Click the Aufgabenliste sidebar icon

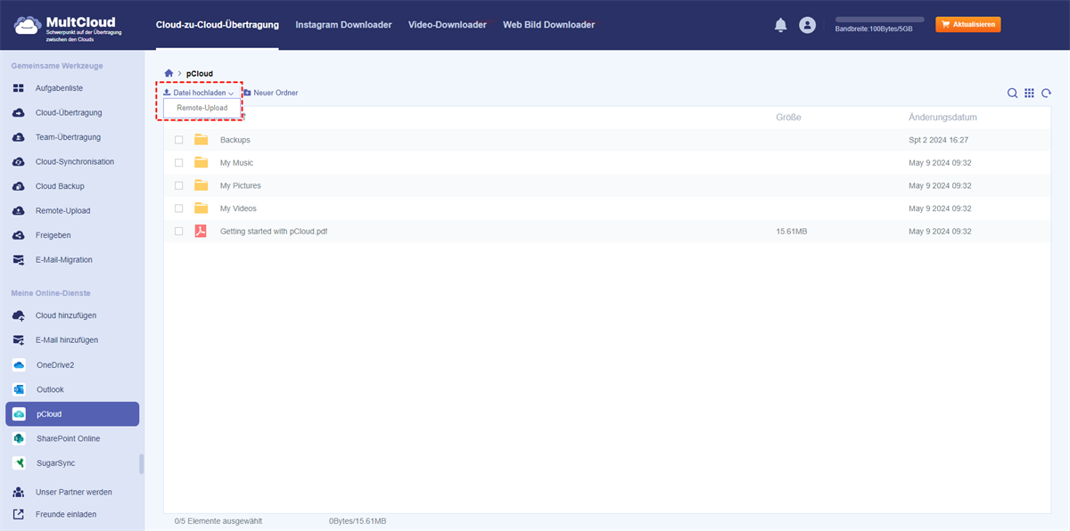coord(18,88)
